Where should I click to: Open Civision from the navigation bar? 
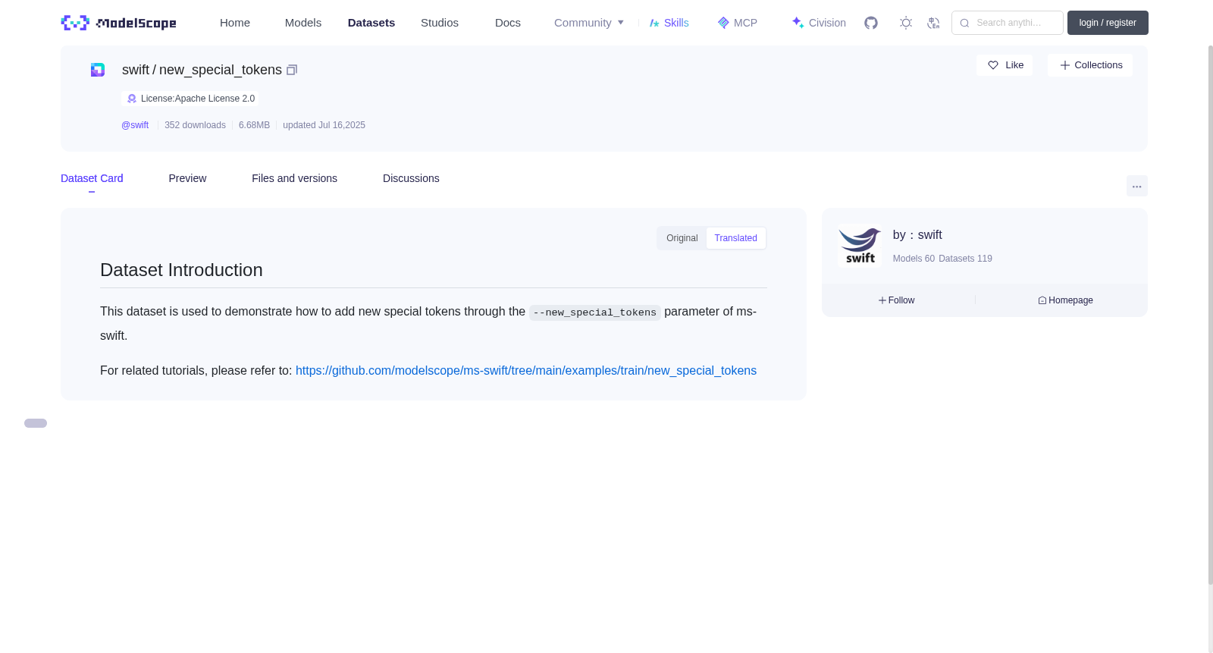point(819,23)
